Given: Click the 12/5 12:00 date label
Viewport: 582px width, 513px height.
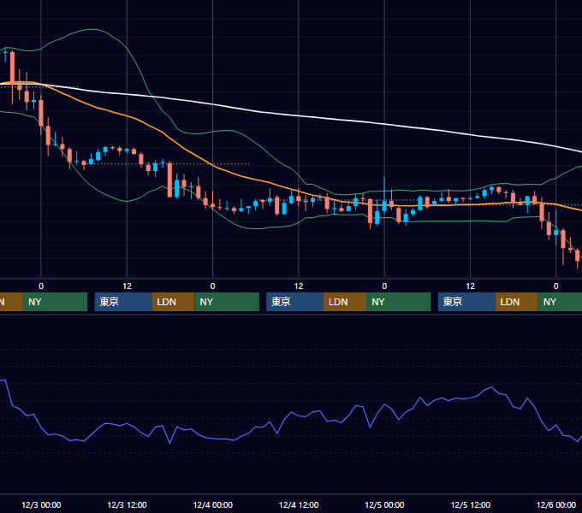Looking at the screenshot, I should coord(470,504).
